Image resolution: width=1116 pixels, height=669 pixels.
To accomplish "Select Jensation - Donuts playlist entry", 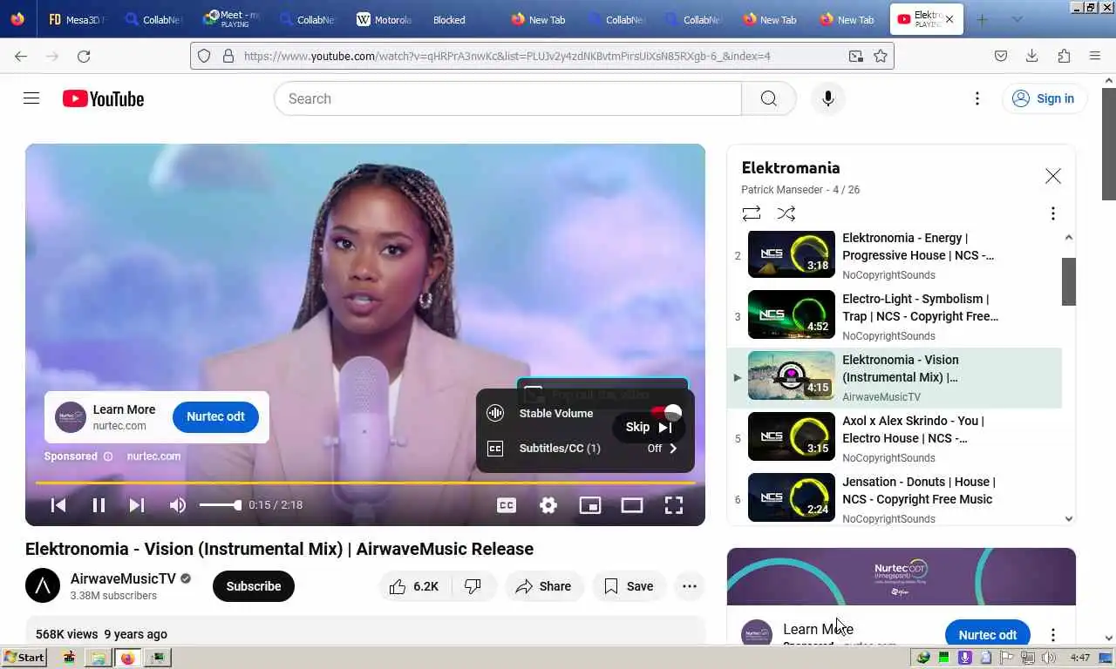I will coord(895,499).
